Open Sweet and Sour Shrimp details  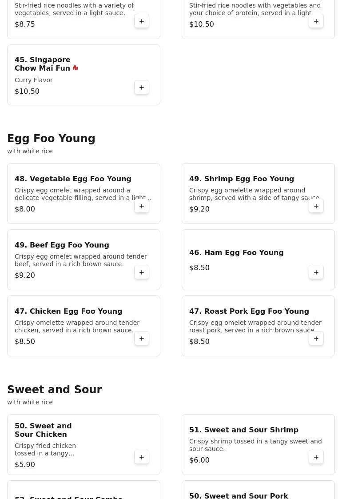(258, 445)
